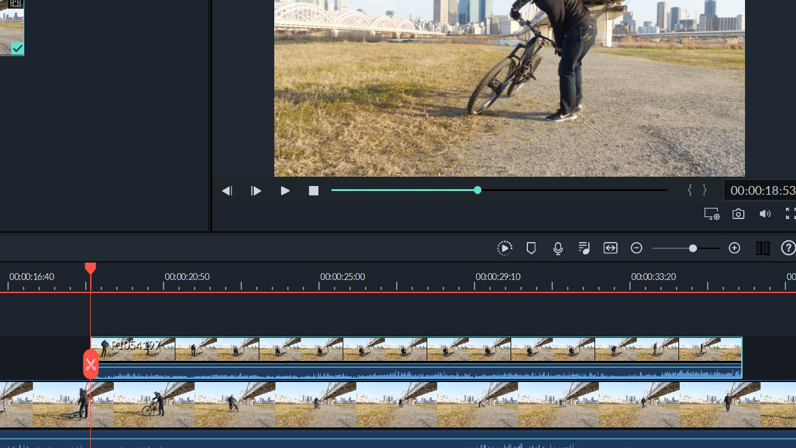The height and width of the screenshot is (448, 796).
Task: Stop preview playback
Action: coord(313,191)
